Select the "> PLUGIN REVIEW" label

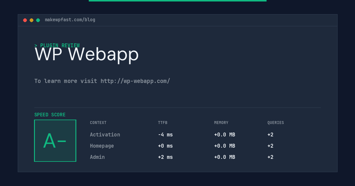pyautogui.click(x=57, y=45)
